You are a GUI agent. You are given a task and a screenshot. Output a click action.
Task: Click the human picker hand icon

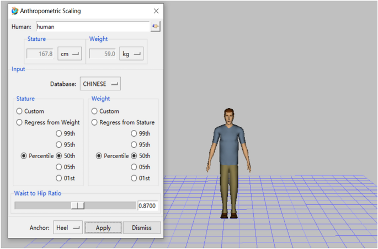point(155,26)
